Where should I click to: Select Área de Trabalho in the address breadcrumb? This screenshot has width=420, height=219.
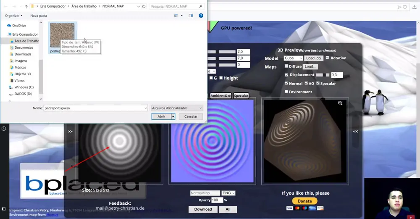84,6
